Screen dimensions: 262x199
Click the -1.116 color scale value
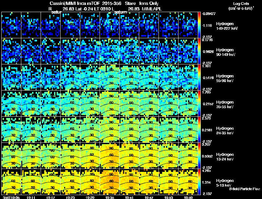coord(207,25)
